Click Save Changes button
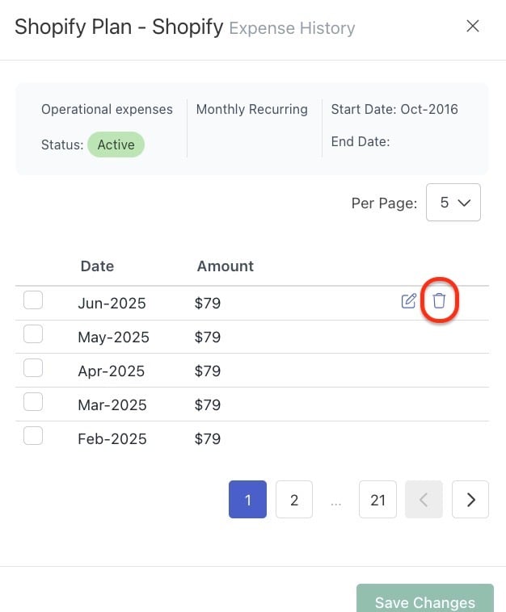Image resolution: width=506 pixels, height=612 pixels. 425,599
